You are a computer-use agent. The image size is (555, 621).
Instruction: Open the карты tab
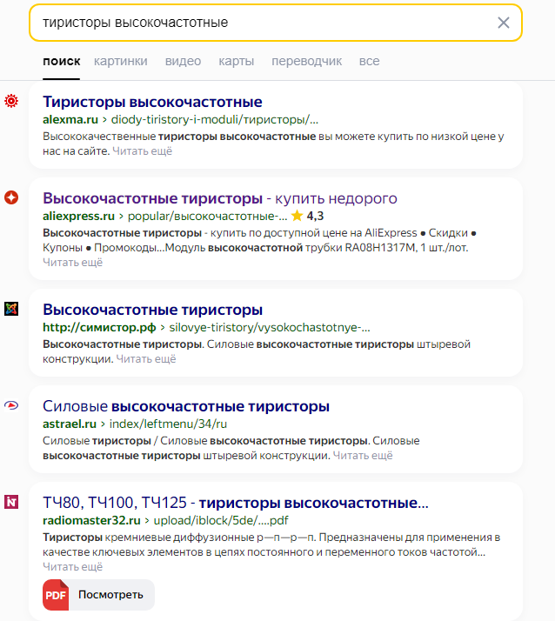pyautogui.click(x=236, y=61)
